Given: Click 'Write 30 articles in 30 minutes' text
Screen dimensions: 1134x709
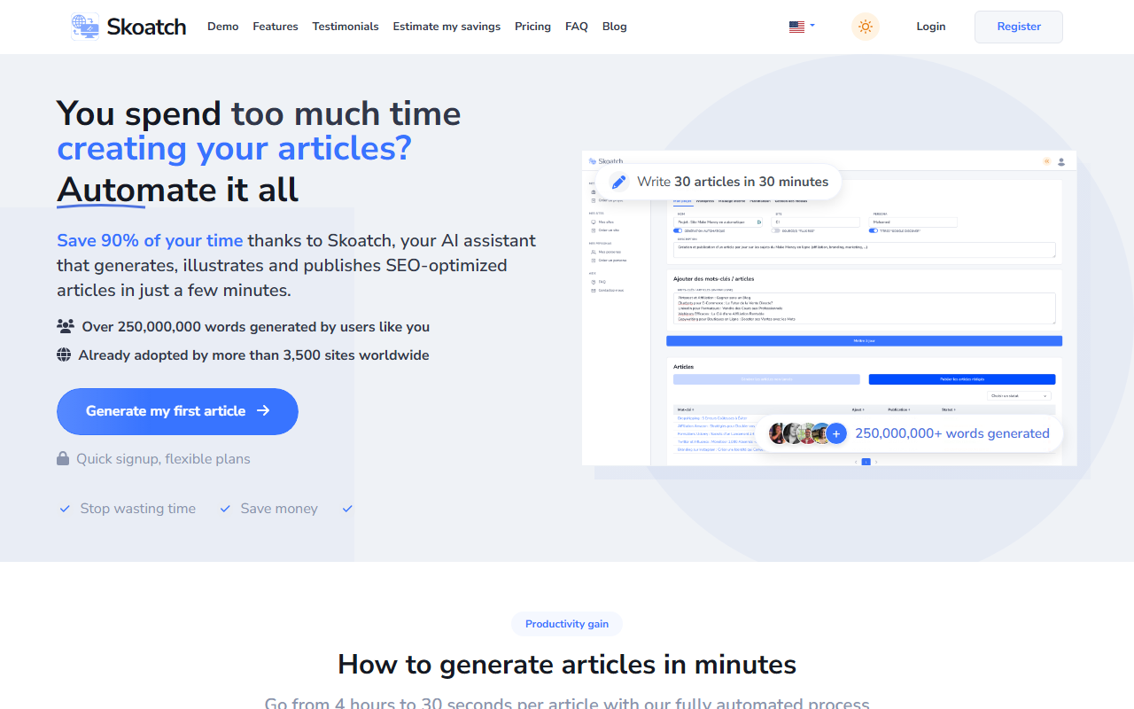Looking at the screenshot, I should (733, 182).
